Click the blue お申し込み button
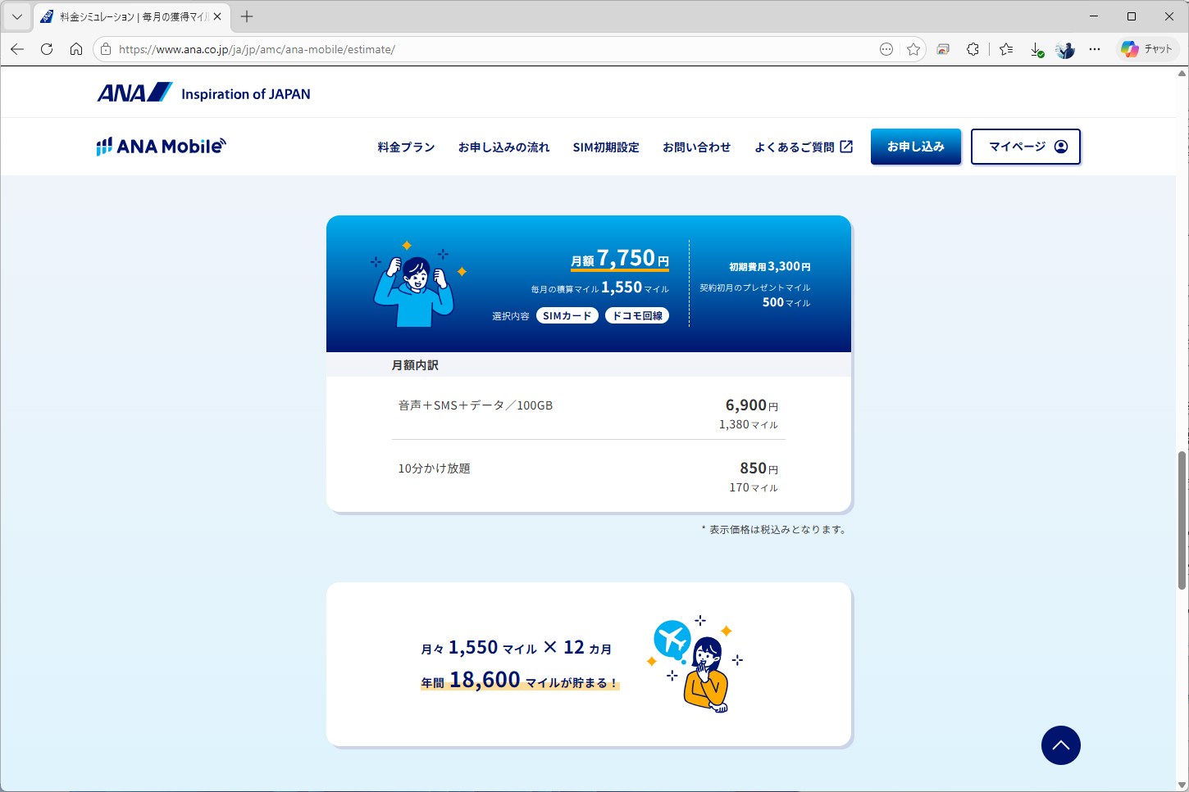This screenshot has height=792, width=1189. click(x=916, y=147)
